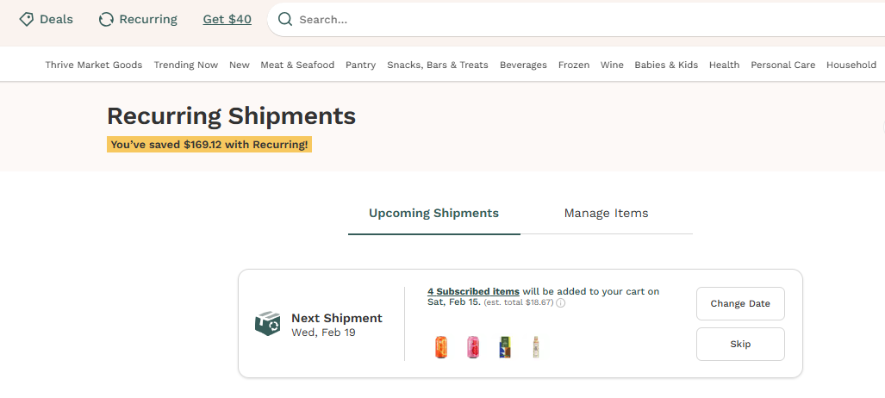Open the green and blue box product thumbnail

pos(505,347)
